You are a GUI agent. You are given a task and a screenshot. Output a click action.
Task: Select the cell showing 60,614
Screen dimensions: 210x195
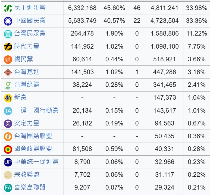(82, 59)
